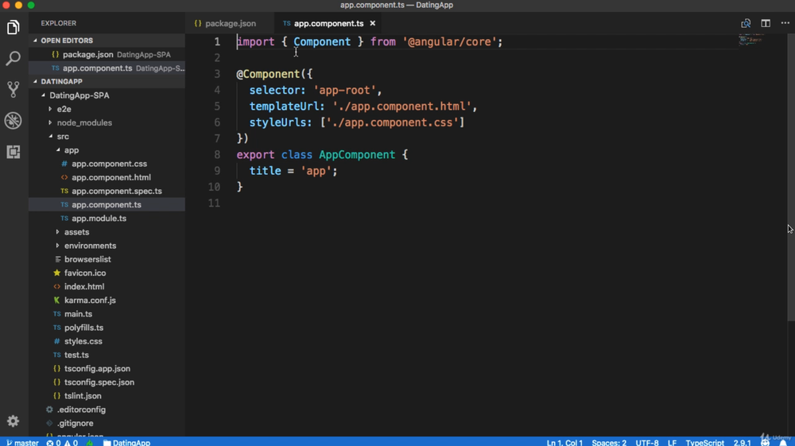
Task: Open the More Actions ellipsis menu
Action: pyautogui.click(x=785, y=23)
